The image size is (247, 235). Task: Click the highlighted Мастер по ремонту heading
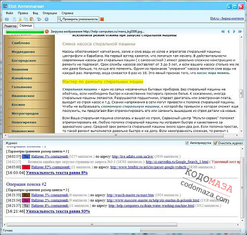click(x=103, y=82)
